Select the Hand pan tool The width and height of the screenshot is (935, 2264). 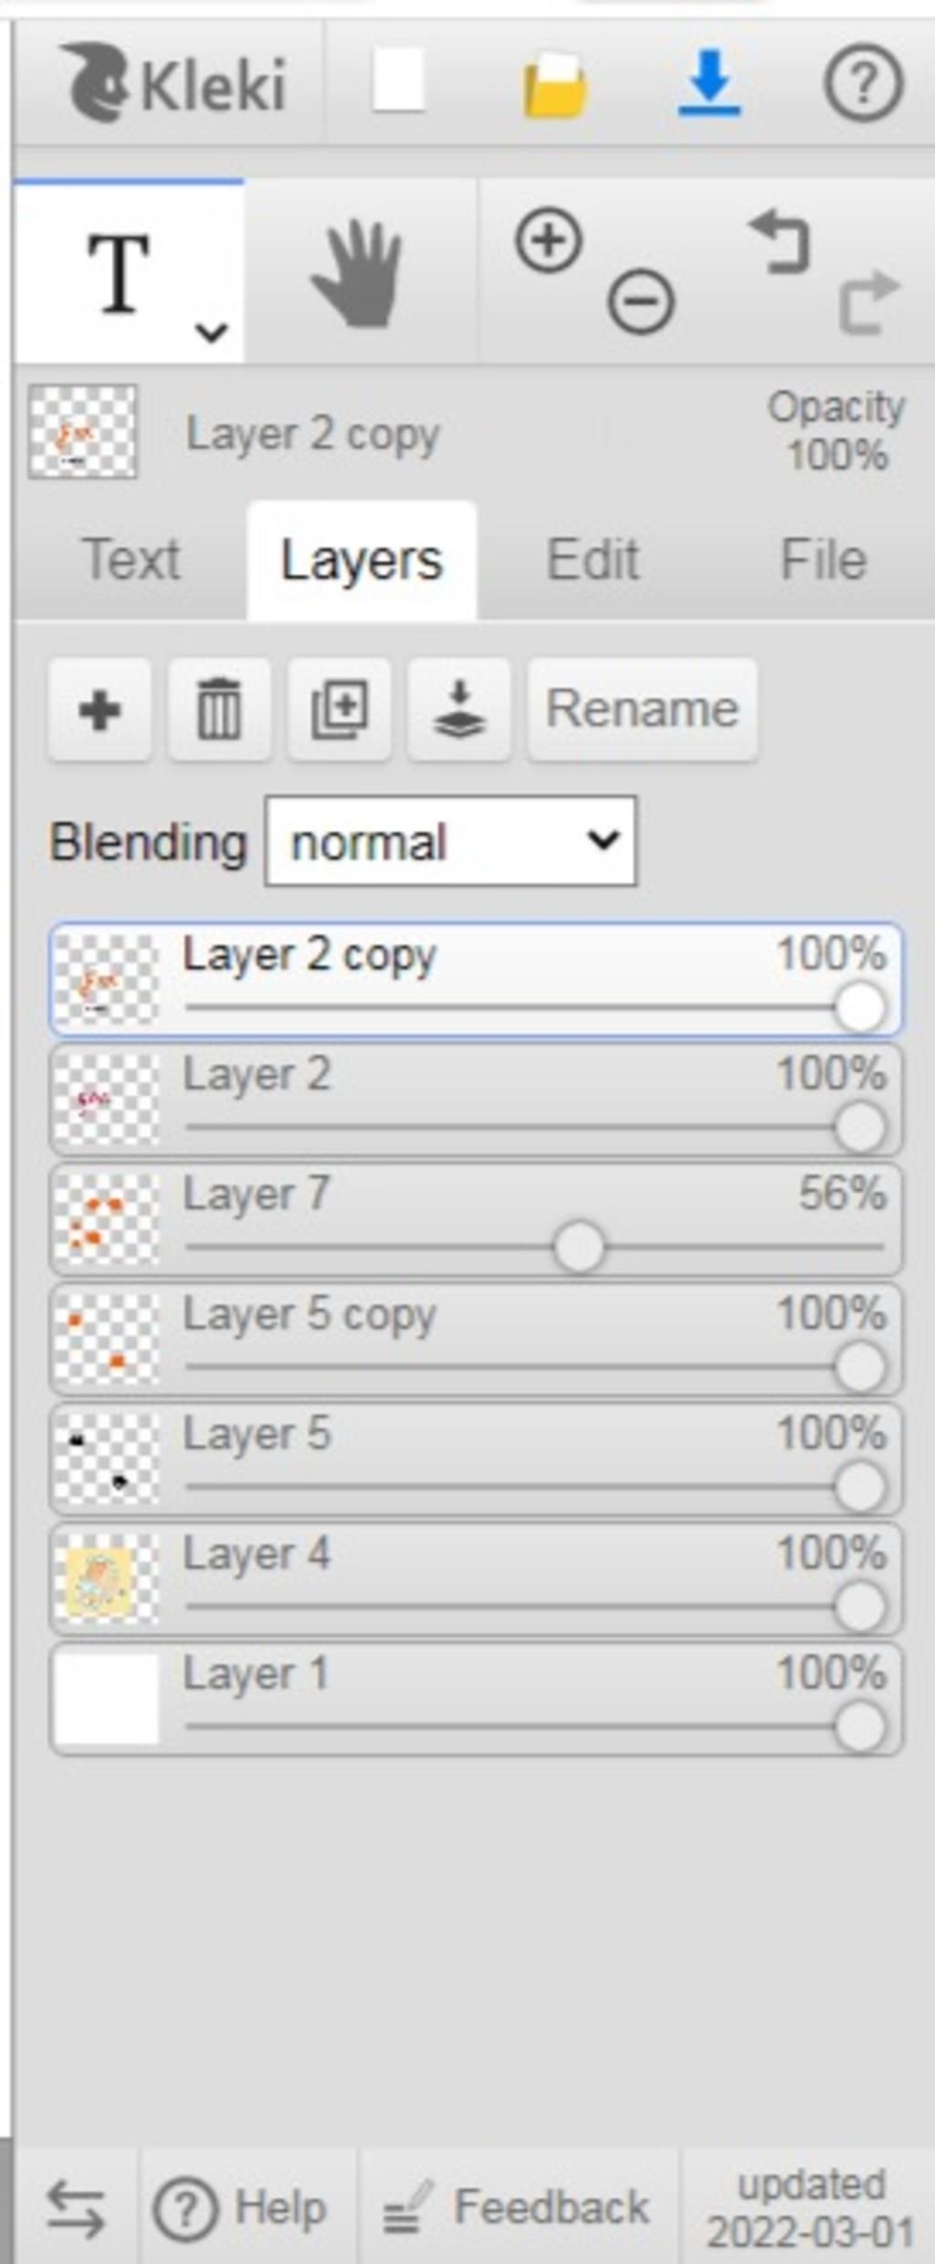358,273
